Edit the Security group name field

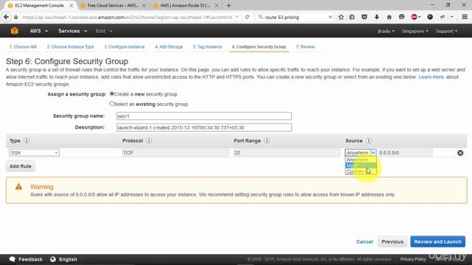pyautogui.click(x=204, y=116)
